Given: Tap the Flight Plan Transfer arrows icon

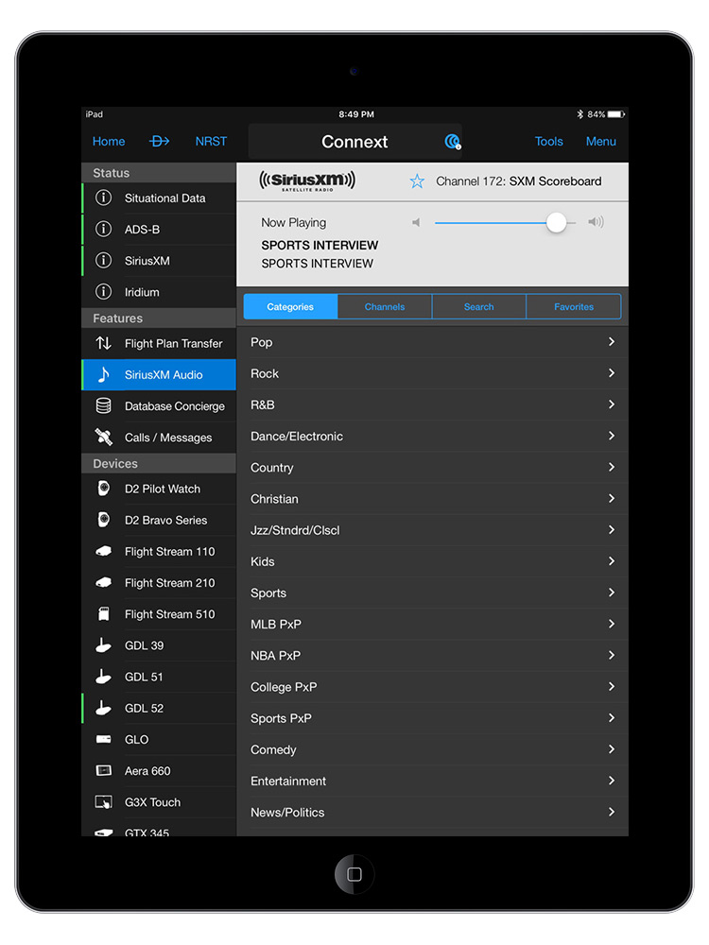Looking at the screenshot, I should [104, 343].
